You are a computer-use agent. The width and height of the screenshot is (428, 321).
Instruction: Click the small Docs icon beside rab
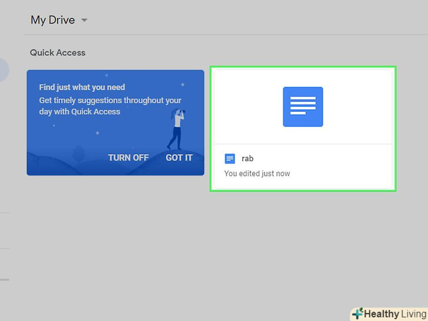click(x=230, y=159)
